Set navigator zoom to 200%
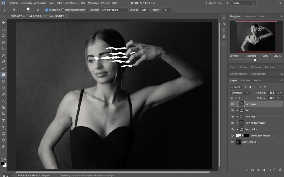 [277, 56]
